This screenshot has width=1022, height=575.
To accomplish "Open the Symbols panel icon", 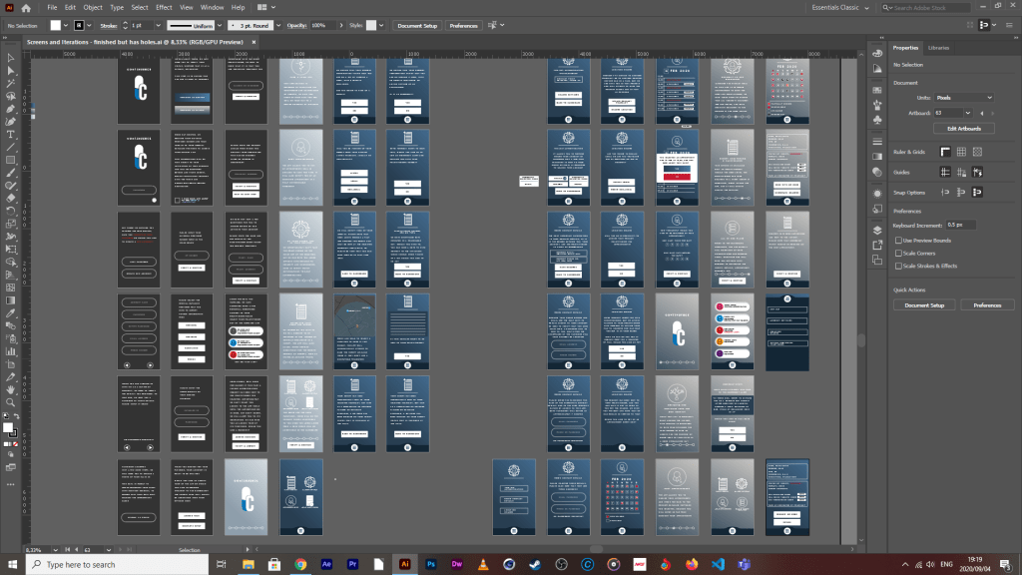I will pos(876,120).
